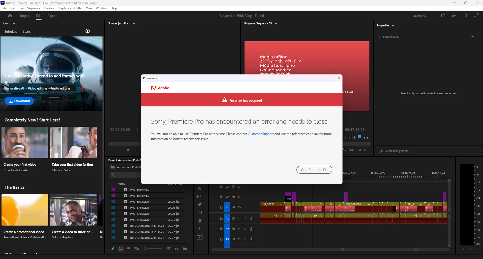
Task: Open the Sort Icons menu in the Project panel
Action: click(169, 249)
